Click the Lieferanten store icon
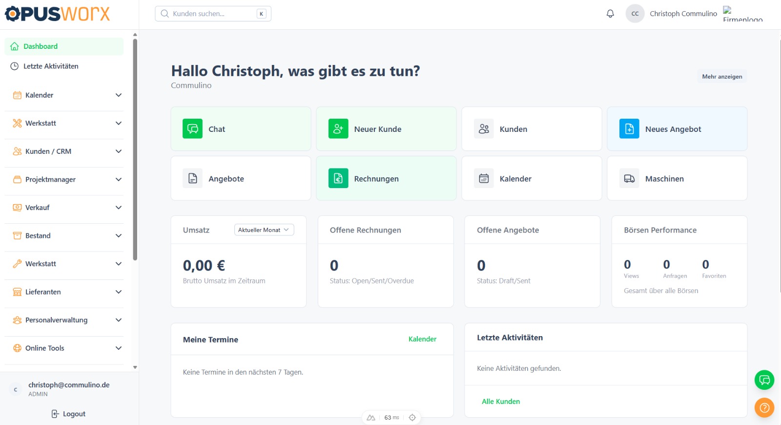This screenshot has width=781, height=425. pyautogui.click(x=17, y=292)
